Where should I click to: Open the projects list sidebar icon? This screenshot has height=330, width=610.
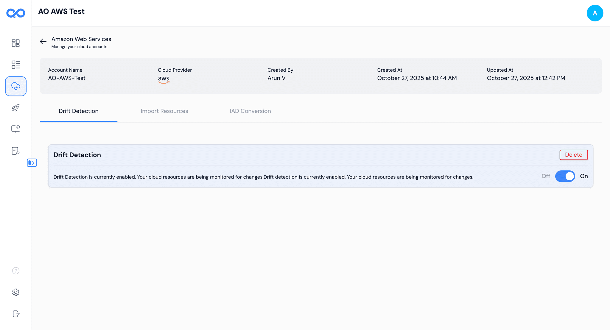click(x=15, y=65)
